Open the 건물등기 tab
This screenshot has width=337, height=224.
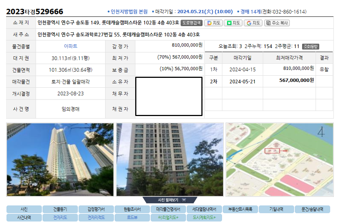60,209
